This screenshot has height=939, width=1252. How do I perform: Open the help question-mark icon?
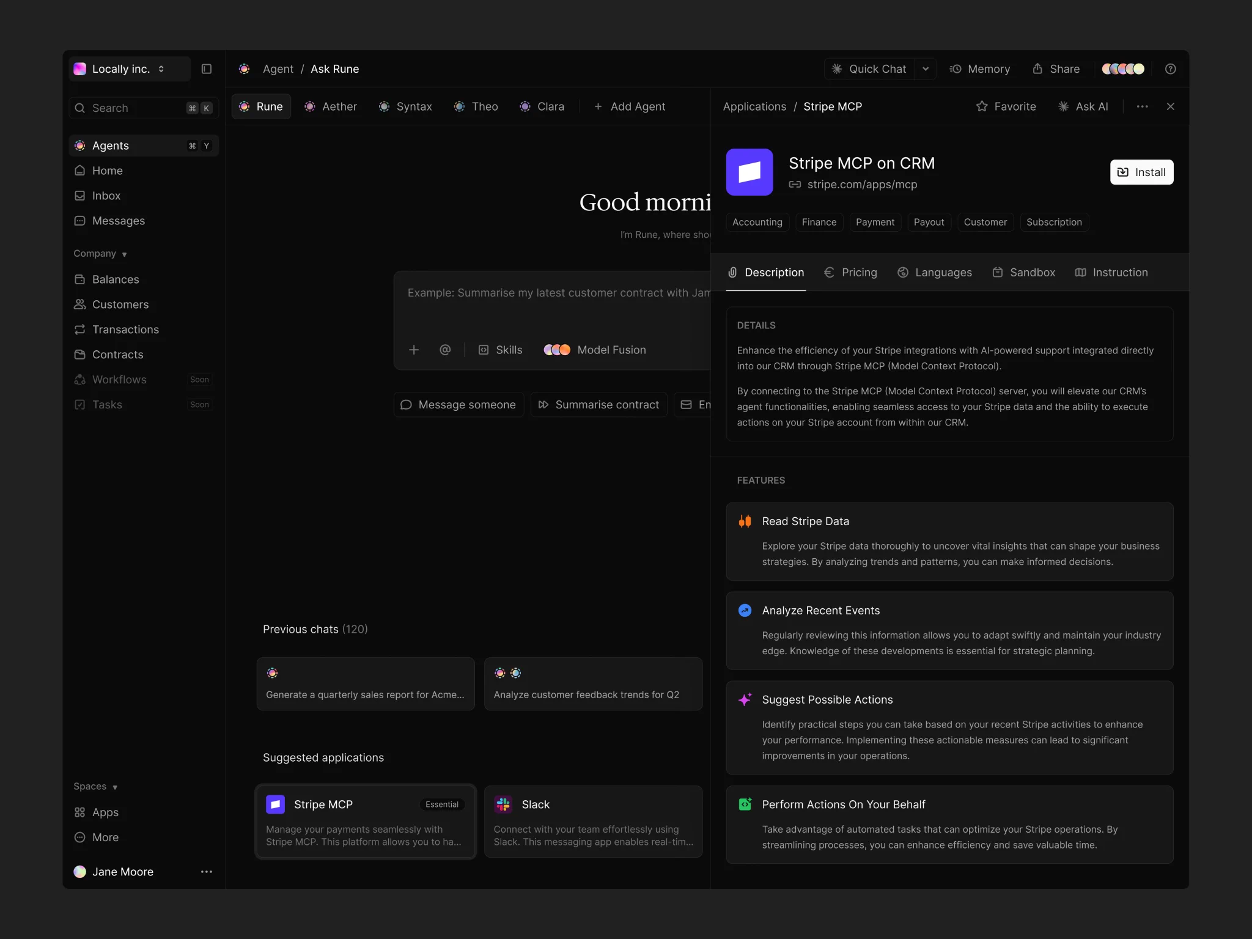pyautogui.click(x=1170, y=69)
